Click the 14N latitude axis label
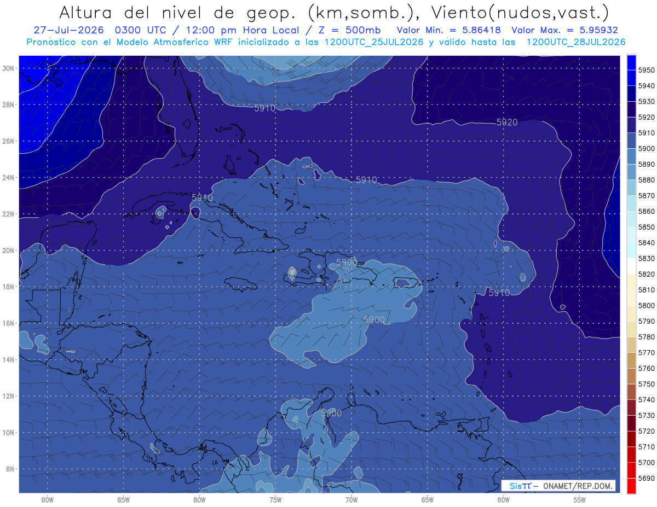This screenshot has width=657, height=507. pos(8,360)
